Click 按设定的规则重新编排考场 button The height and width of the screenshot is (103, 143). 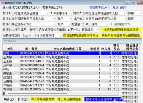coord(121,30)
